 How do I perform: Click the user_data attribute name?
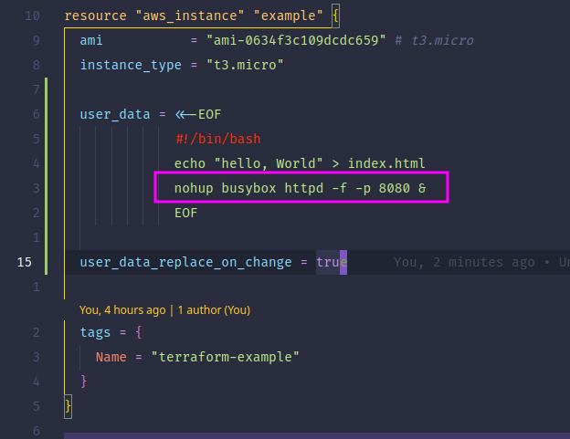click(115, 114)
